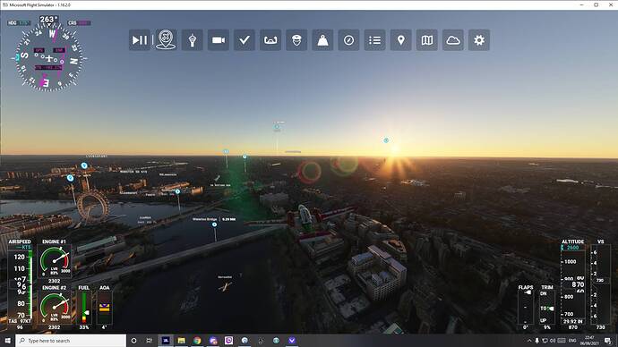Click the taskbar clock and date
Screen dimensions: 618x347
click(589, 341)
